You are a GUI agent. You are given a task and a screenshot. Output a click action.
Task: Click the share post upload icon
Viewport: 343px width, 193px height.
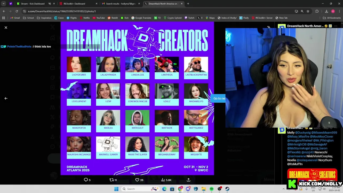[188, 180]
